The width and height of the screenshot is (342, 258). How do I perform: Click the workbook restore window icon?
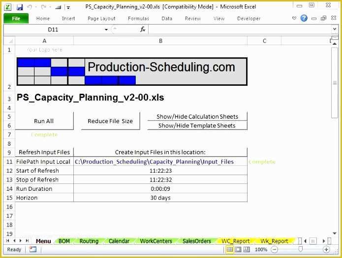coord(323,18)
